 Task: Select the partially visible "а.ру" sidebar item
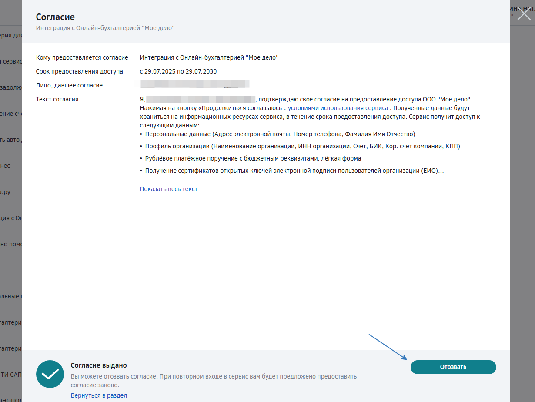coord(5,192)
